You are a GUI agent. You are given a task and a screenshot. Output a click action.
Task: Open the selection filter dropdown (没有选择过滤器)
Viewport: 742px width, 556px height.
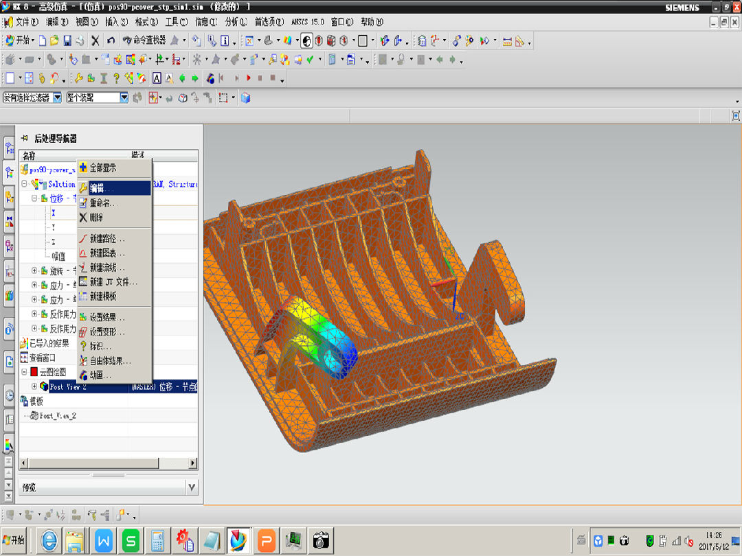click(57, 98)
